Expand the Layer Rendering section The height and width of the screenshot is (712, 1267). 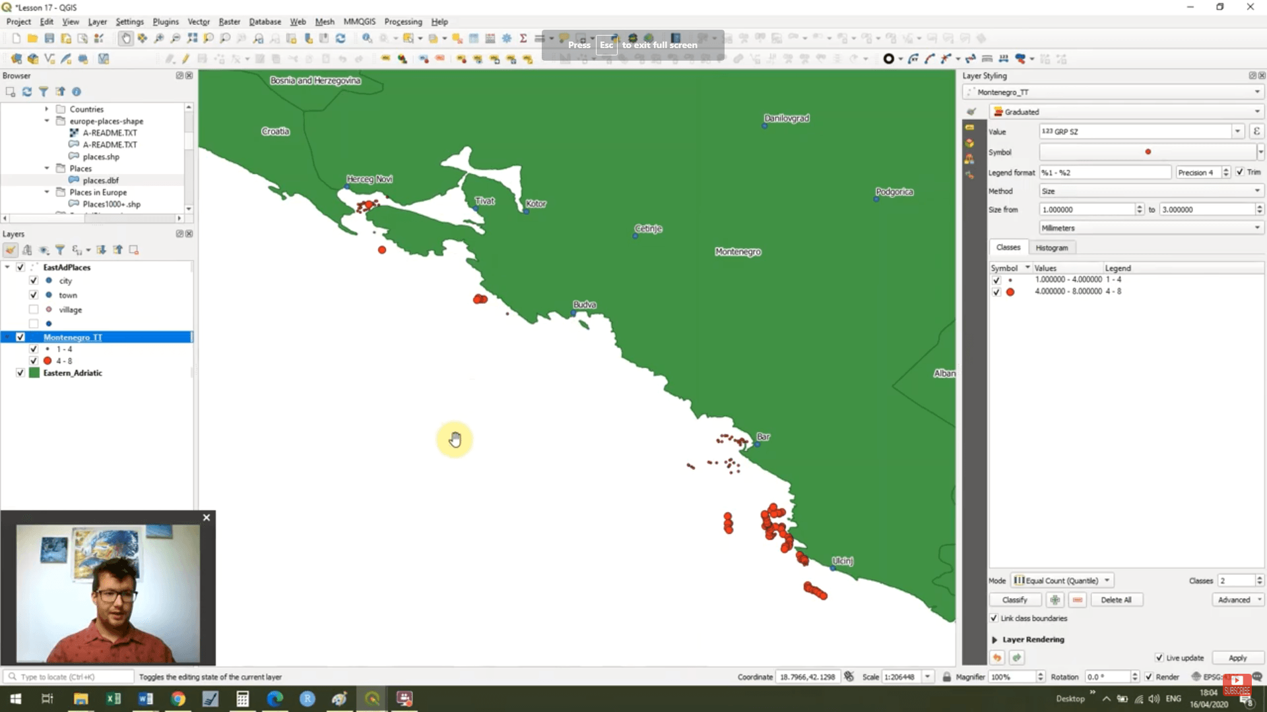tap(994, 639)
